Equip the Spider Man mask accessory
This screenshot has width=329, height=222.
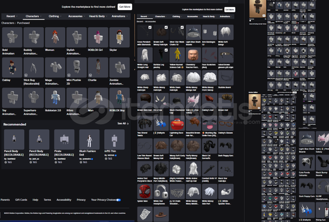pos(145,191)
